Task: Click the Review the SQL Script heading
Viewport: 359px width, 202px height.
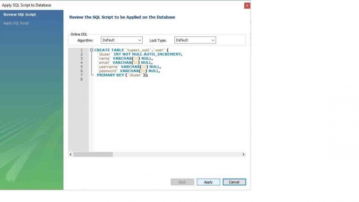Action: coord(122,17)
